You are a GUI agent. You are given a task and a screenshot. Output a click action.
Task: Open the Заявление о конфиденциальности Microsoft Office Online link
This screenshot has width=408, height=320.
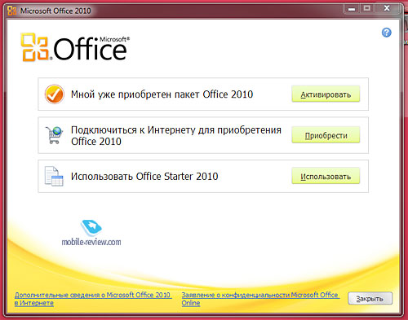[260, 299]
